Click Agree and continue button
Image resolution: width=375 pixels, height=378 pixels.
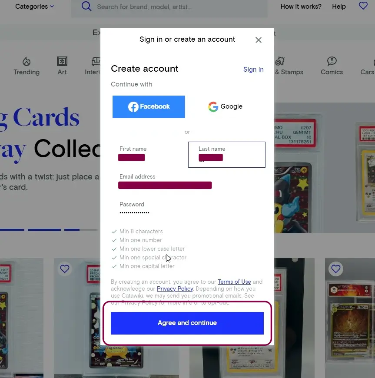[x=187, y=323]
